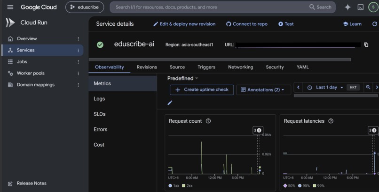Select Errors in the side panel

coord(123,129)
